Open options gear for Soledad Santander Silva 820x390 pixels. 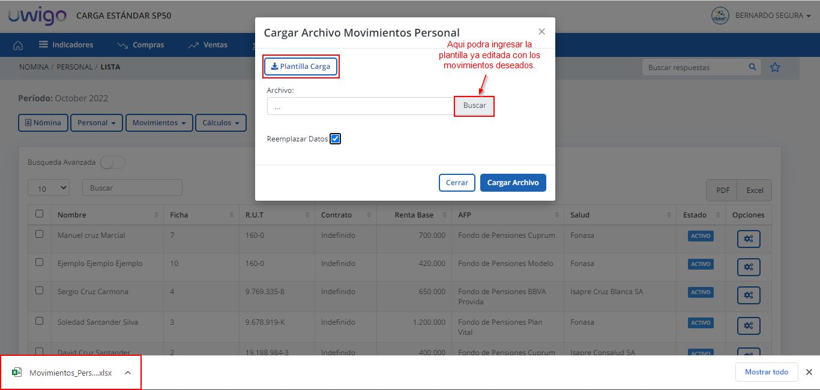[x=749, y=326]
